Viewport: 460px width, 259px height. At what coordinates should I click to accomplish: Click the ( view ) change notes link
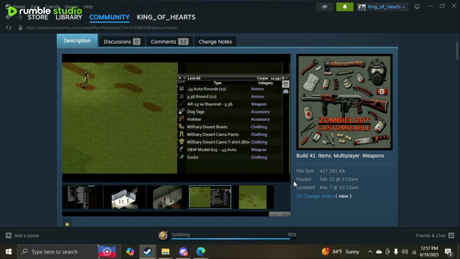click(343, 196)
